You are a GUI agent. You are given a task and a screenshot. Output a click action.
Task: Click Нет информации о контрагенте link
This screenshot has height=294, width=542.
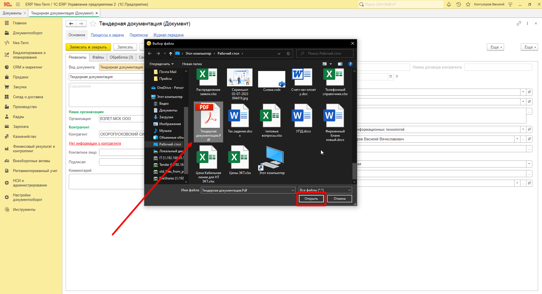point(95,143)
